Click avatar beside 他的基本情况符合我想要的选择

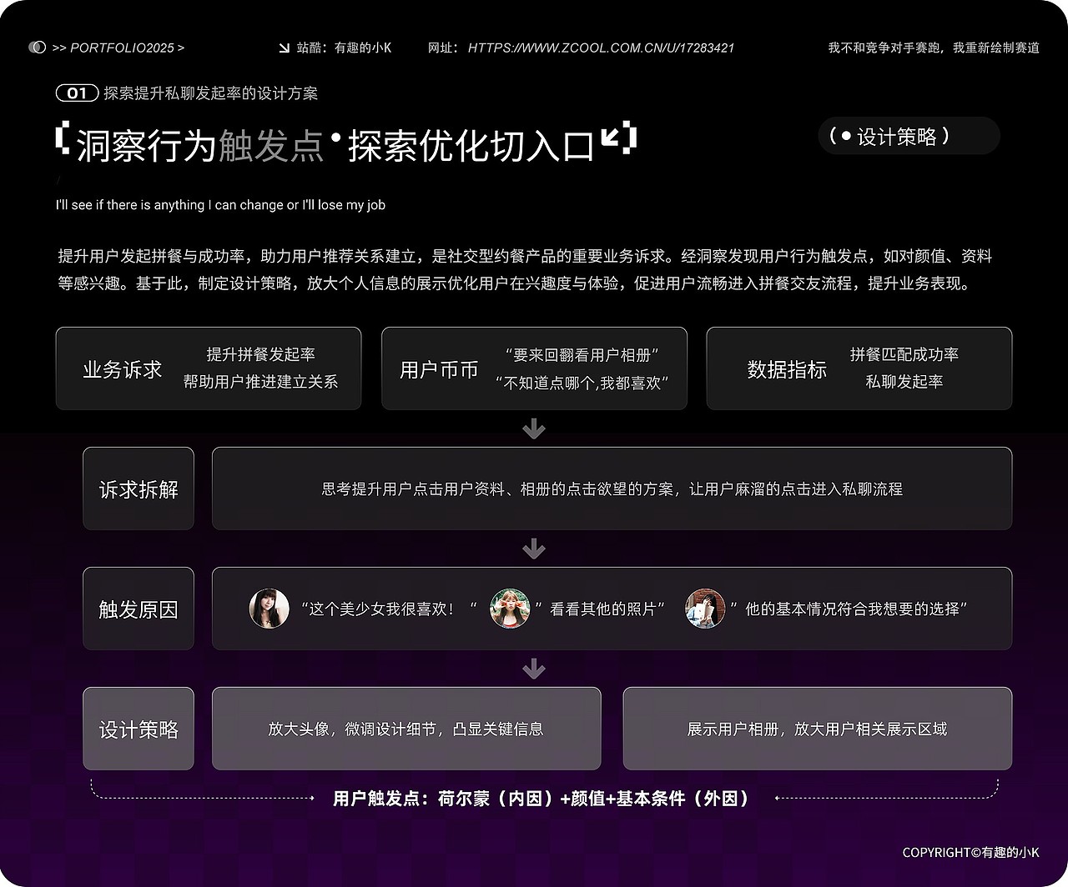click(x=705, y=609)
